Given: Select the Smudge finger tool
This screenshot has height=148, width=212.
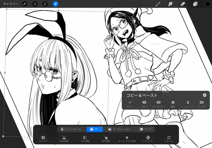Looking at the screenshot, I should coord(170,4).
